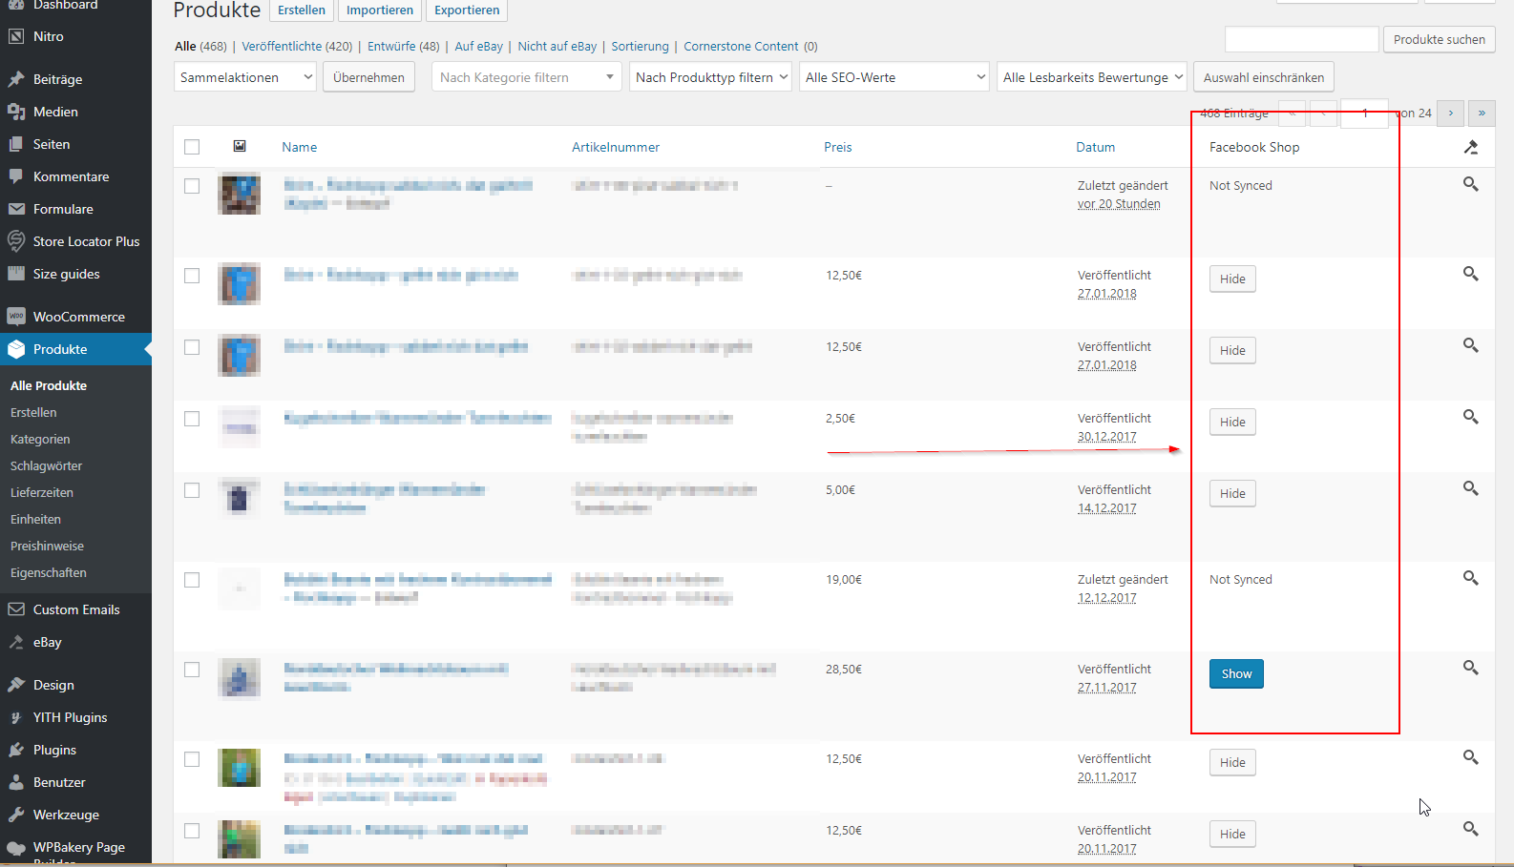The width and height of the screenshot is (1514, 867).
Task: Click Hide for the 5,00€ product
Action: (x=1232, y=493)
